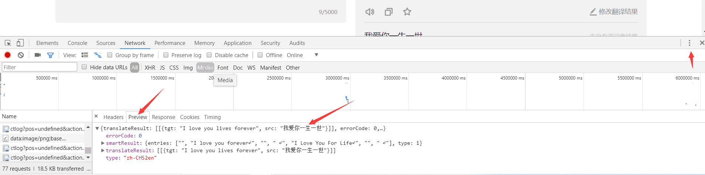705x175 pixels.
Task: Switch to the Sources tab
Action: (x=106, y=43)
